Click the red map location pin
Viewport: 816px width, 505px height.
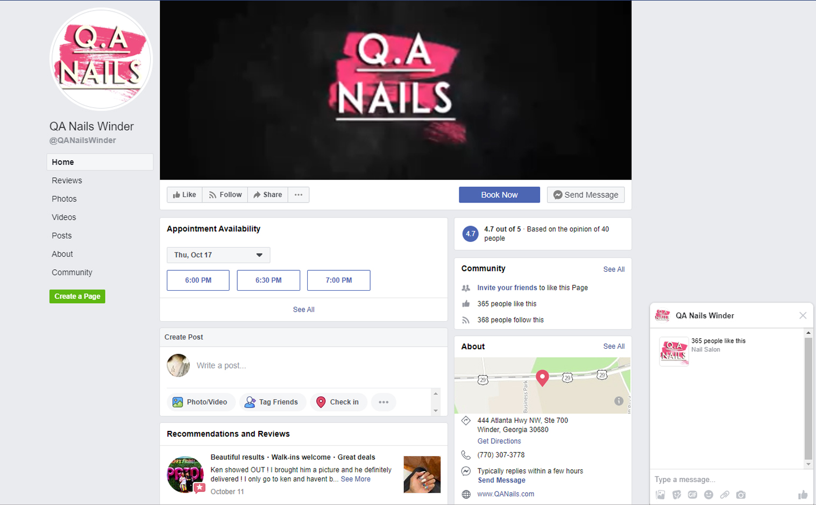542,378
